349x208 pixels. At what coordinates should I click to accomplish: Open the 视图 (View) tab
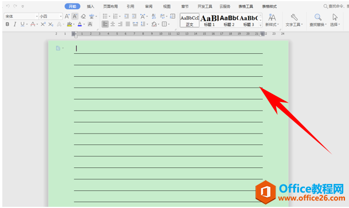coord(166,6)
